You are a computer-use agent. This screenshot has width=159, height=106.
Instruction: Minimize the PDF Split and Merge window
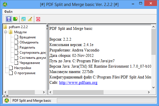tap(133, 4)
